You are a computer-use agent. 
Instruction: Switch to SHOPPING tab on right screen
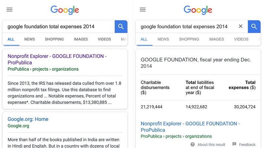[x=189, y=39]
